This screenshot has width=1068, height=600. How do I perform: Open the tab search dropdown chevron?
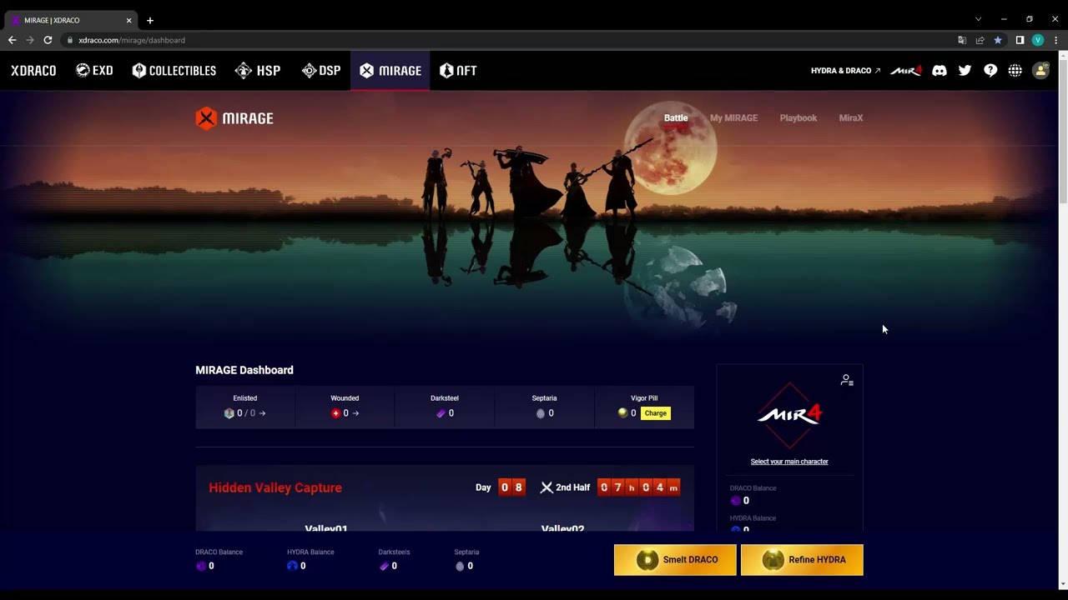coord(979,19)
